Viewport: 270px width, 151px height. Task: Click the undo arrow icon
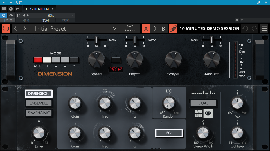245,28
